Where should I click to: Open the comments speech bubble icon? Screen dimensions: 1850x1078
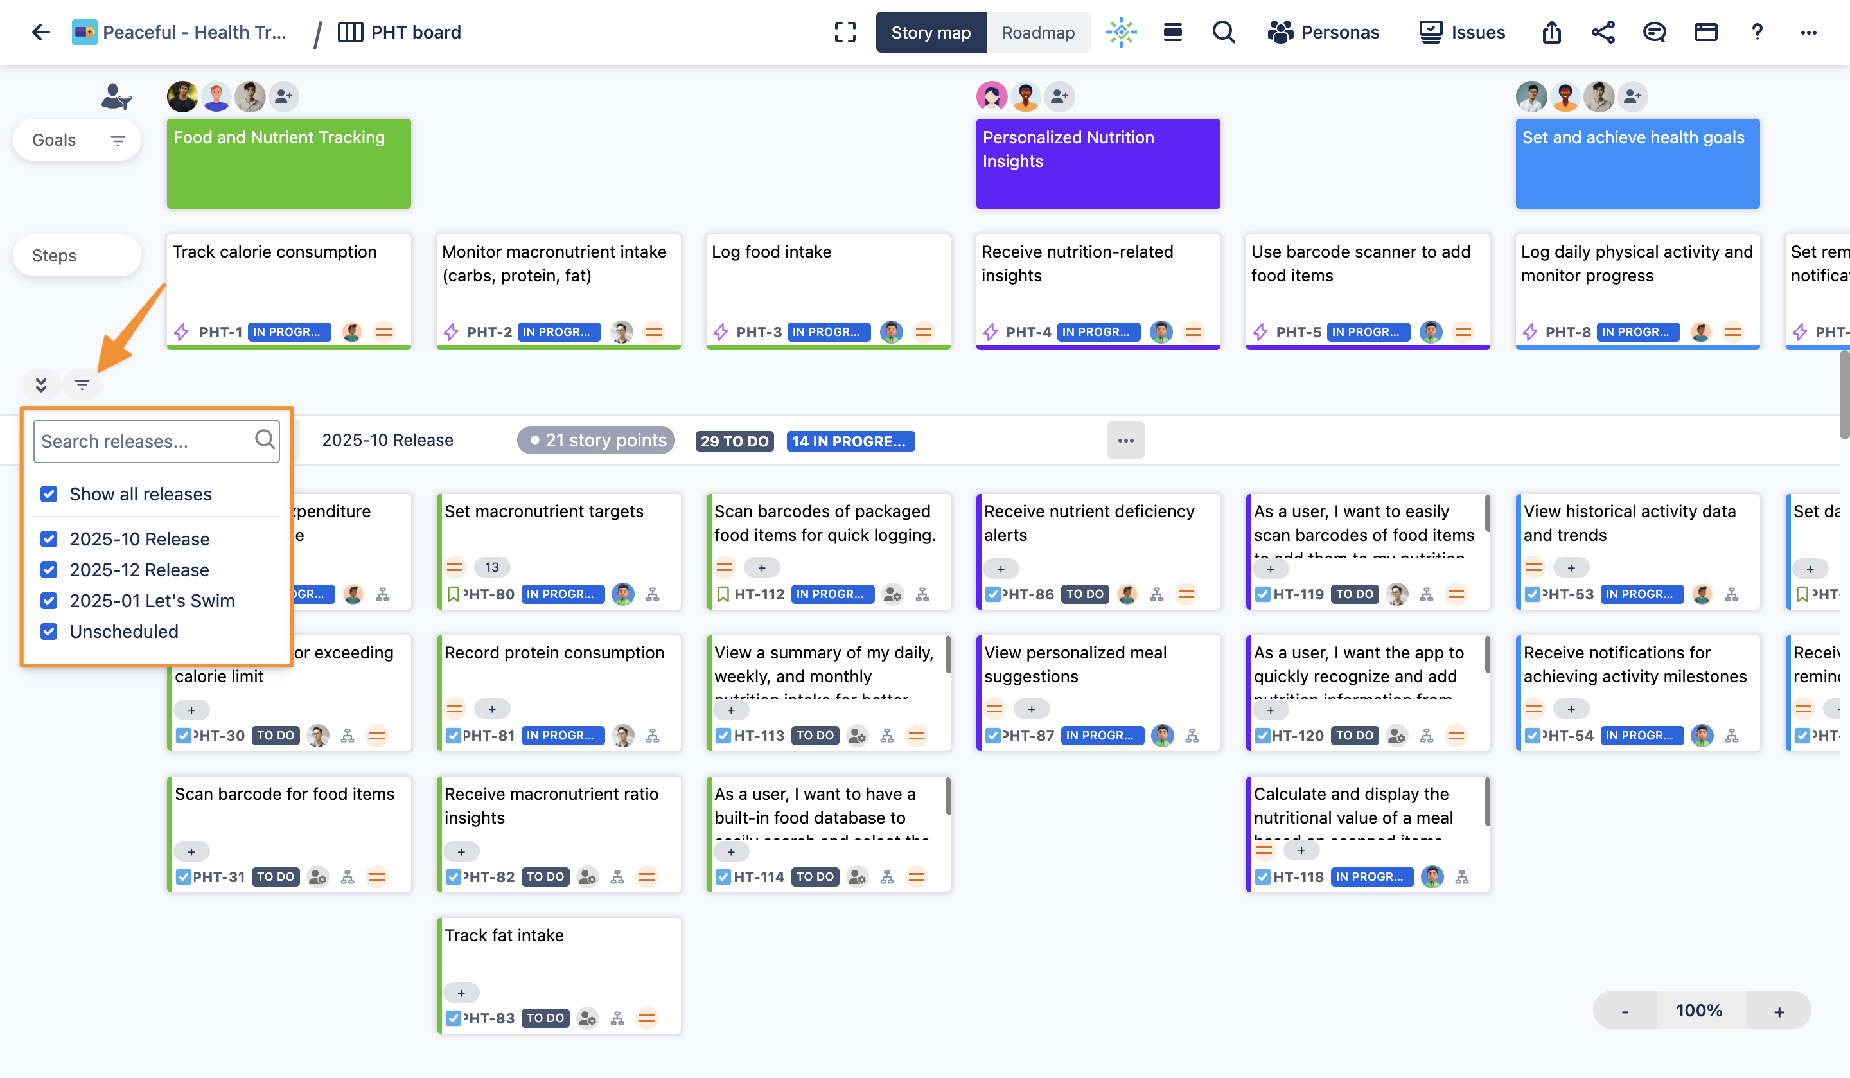pyautogui.click(x=1654, y=32)
